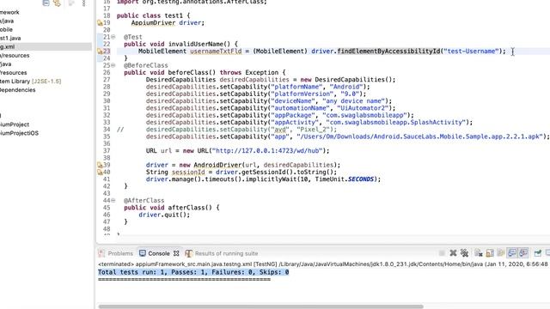Image resolution: width=550 pixels, height=309 pixels.
Task: Click the Terminate square button in Console
Action: (x=442, y=253)
